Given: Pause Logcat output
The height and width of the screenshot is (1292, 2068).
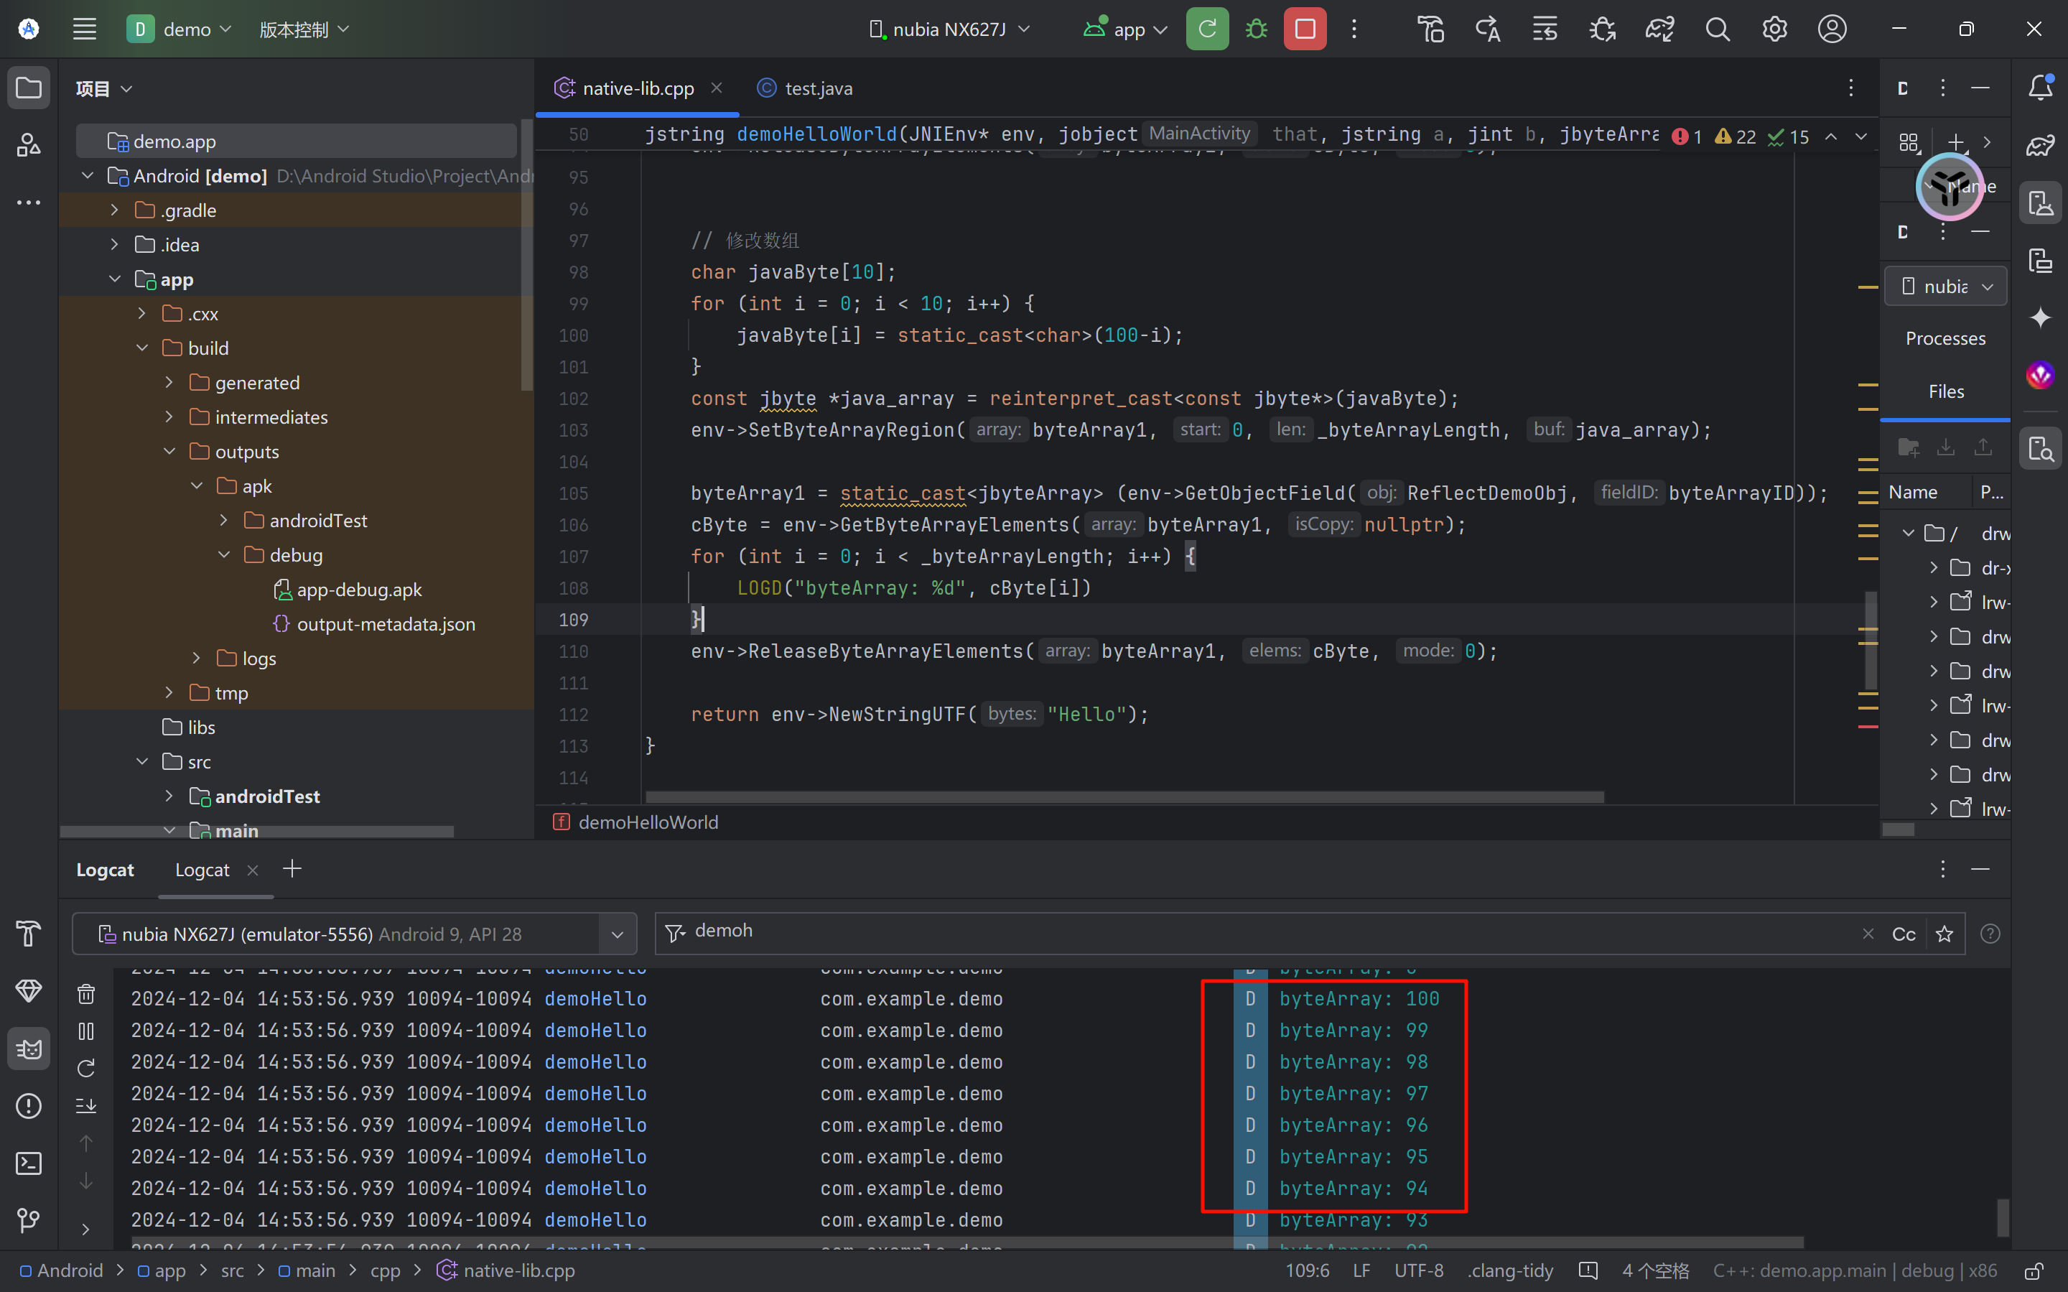Looking at the screenshot, I should coord(86,1031).
